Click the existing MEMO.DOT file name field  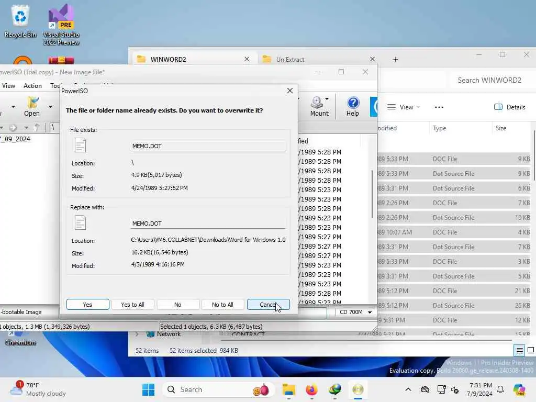pos(208,146)
